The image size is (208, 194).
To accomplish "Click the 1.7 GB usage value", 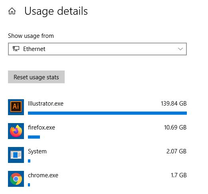I will point(179,175).
